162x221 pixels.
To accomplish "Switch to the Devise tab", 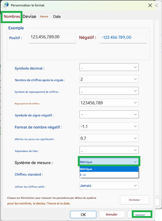I will [x=29, y=16].
